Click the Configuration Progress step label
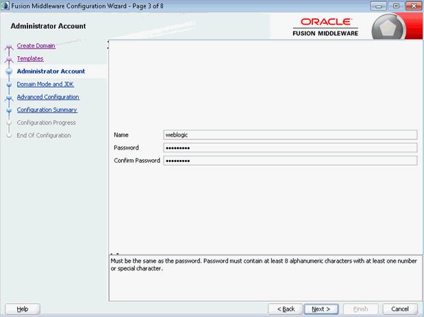 [47, 123]
